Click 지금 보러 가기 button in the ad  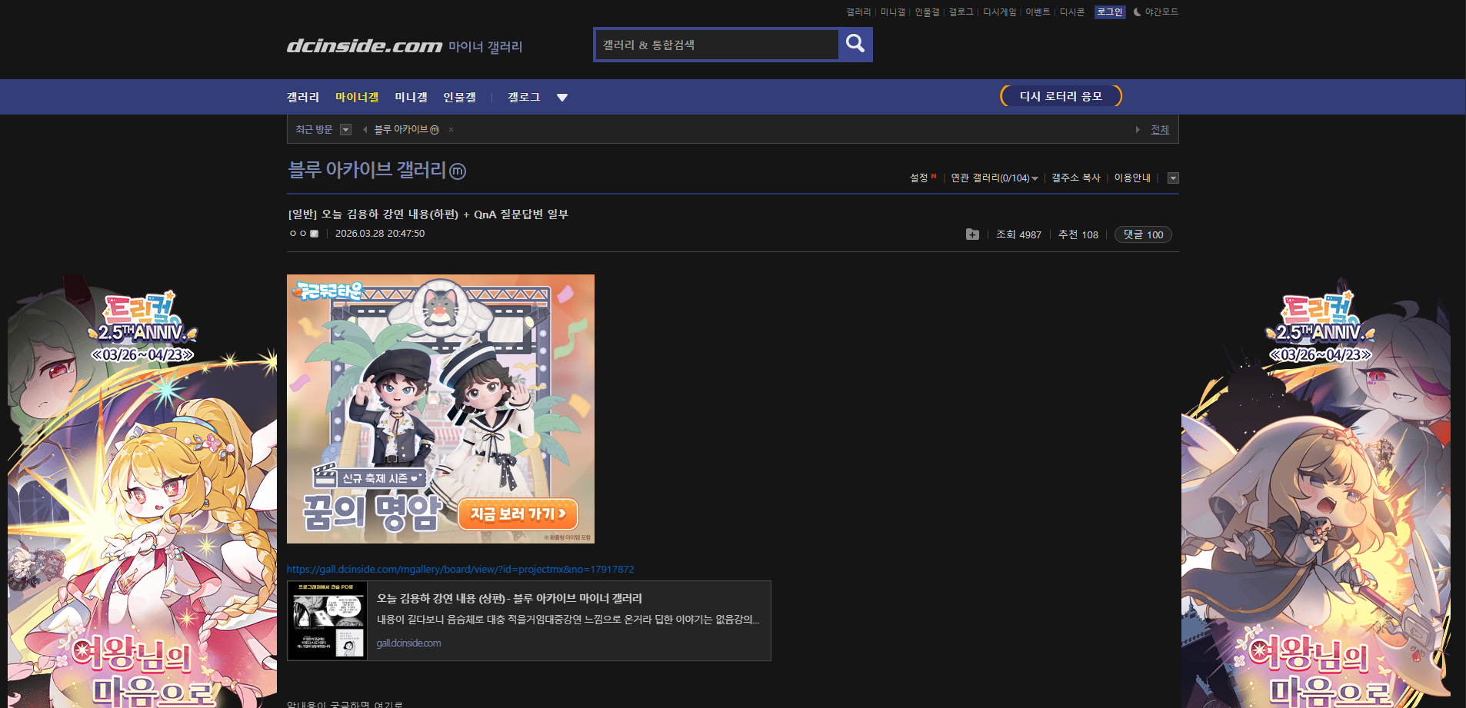[x=518, y=514]
